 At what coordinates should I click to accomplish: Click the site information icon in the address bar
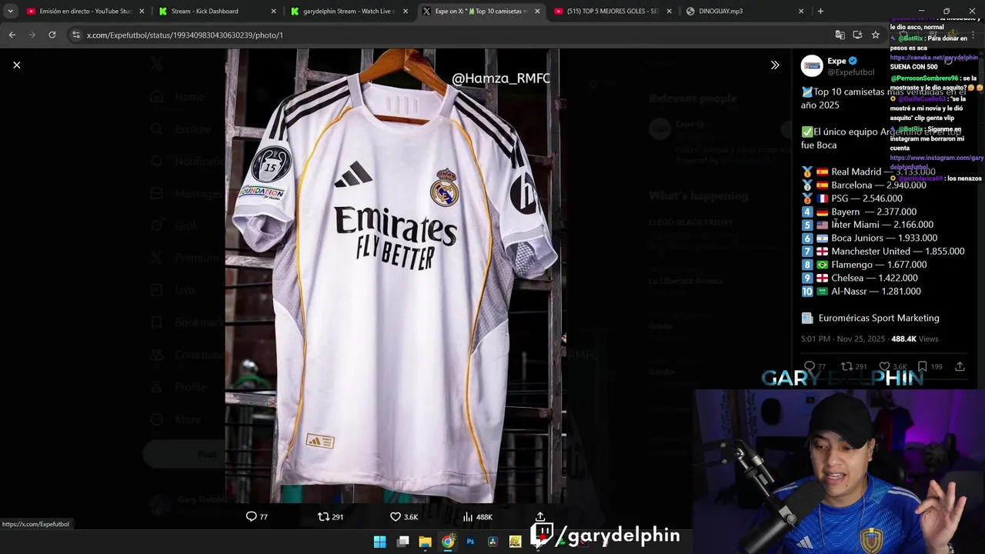[75, 35]
